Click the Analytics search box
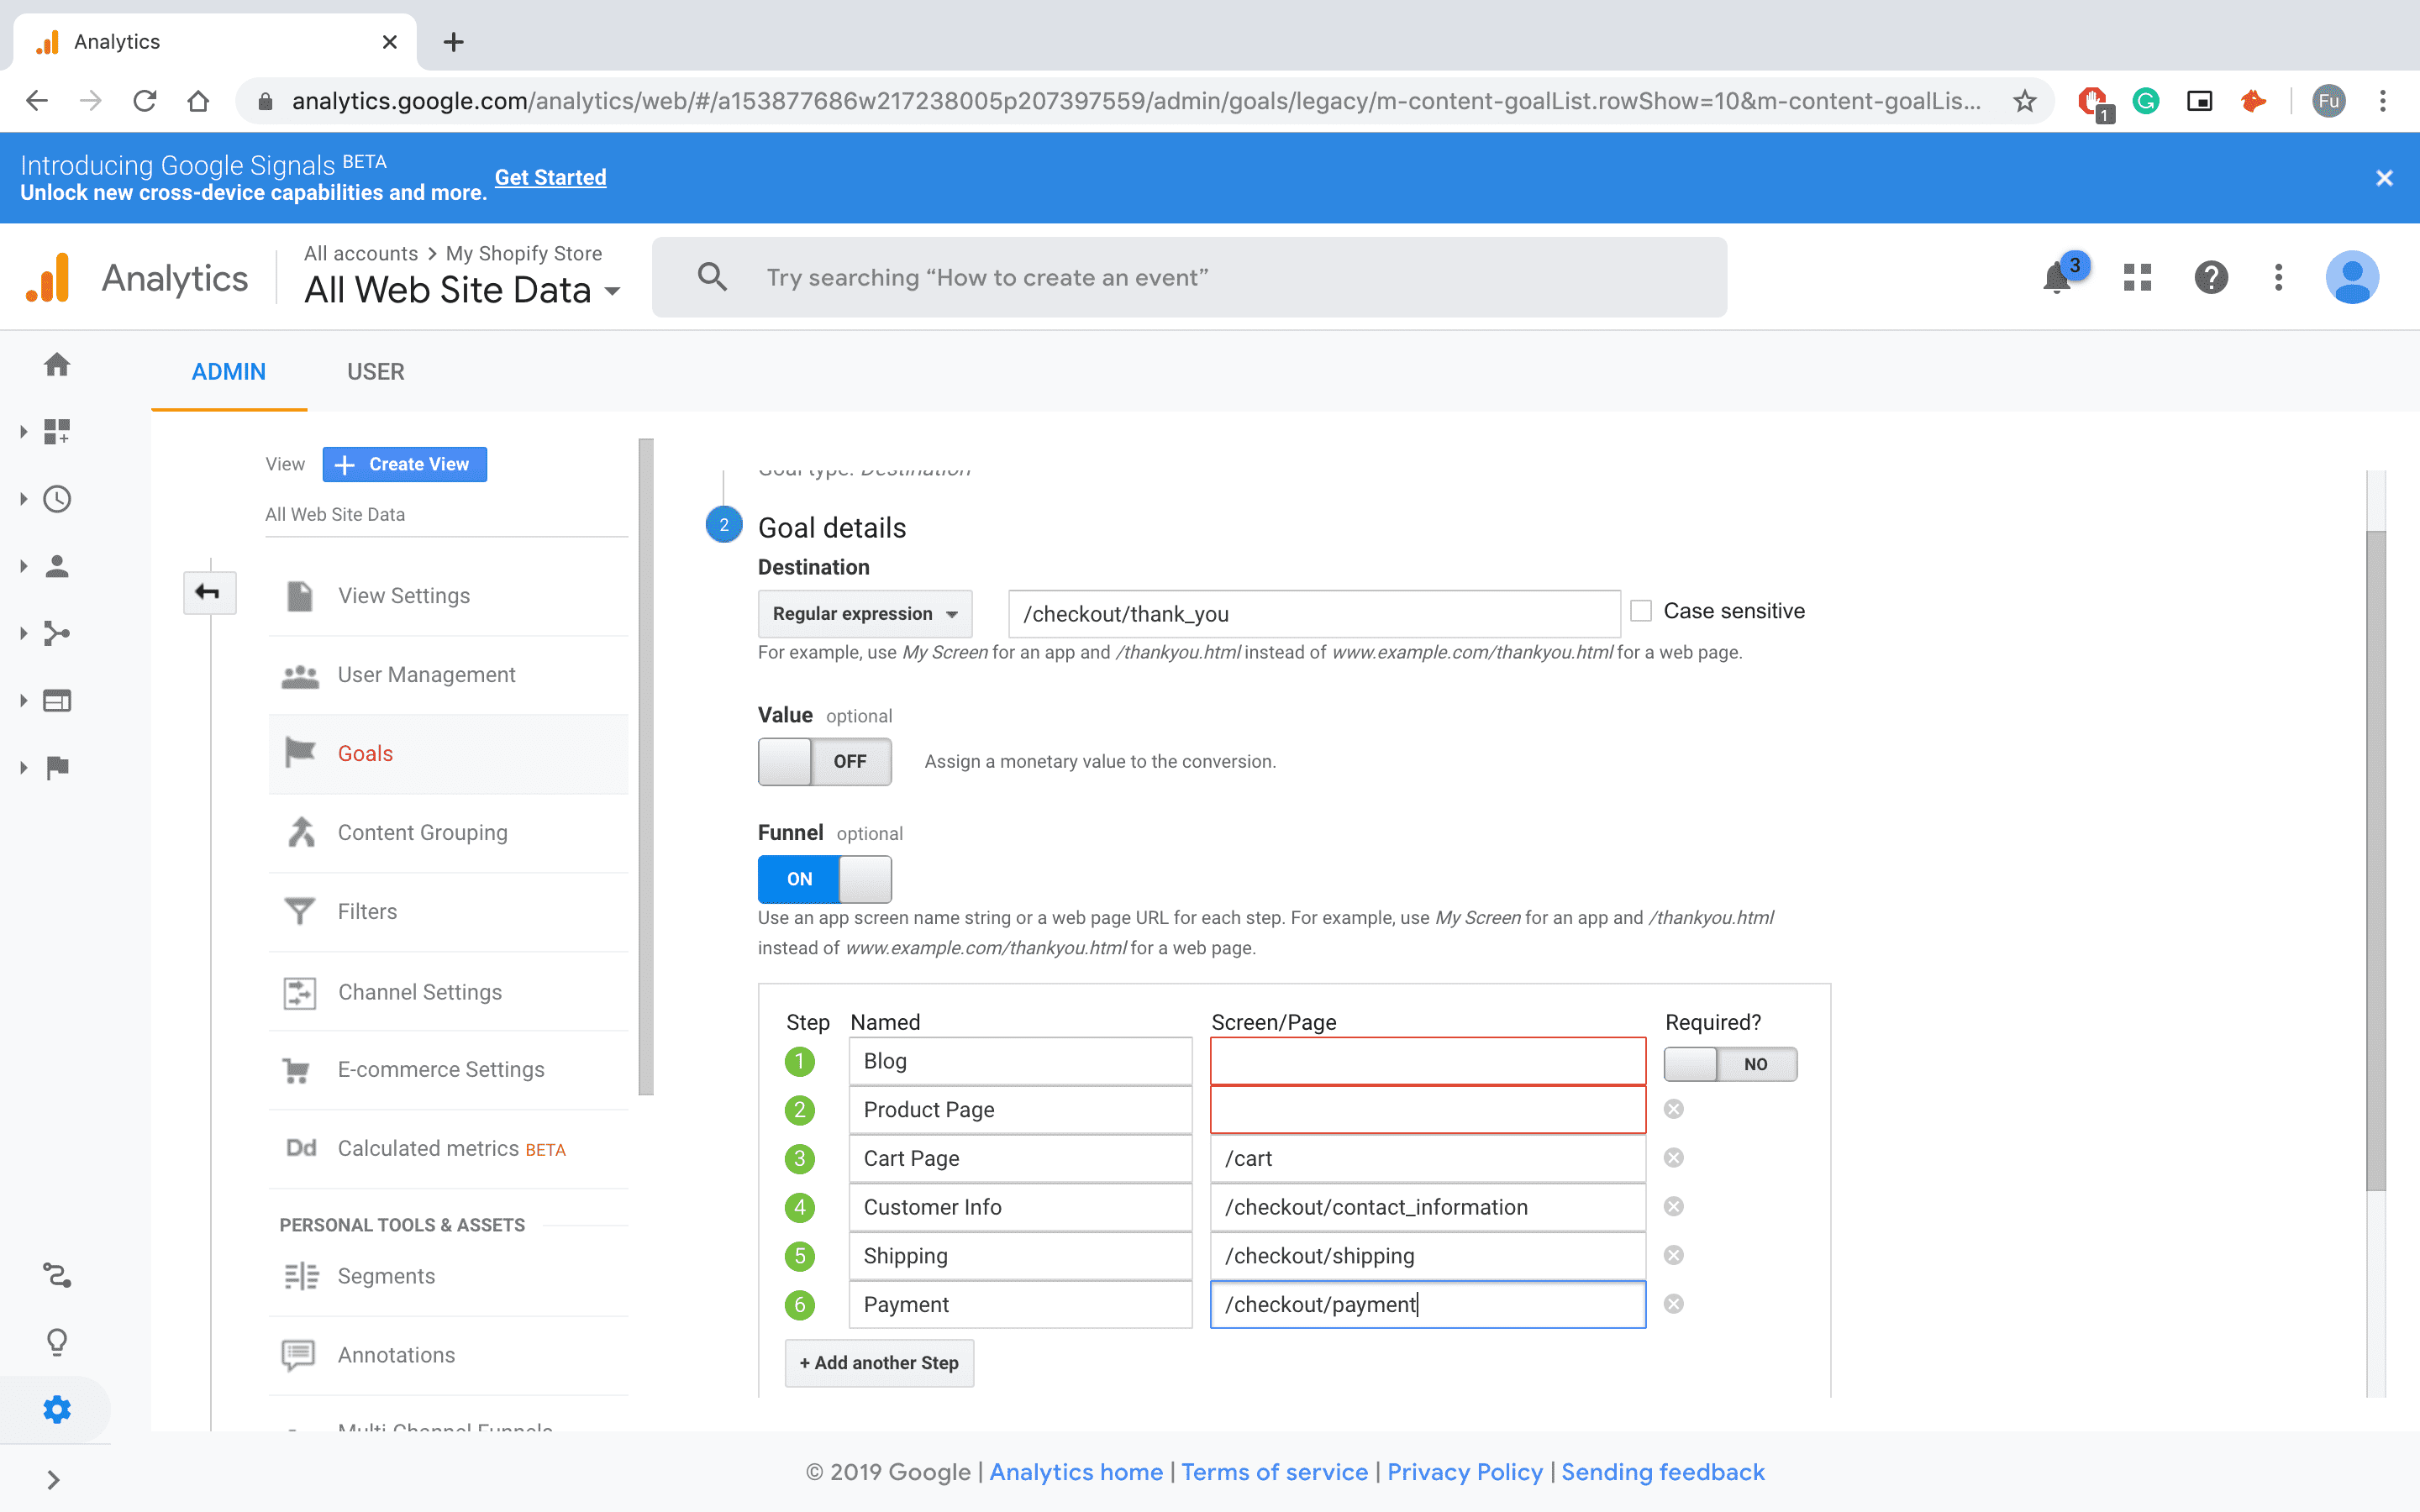This screenshot has height=1512, width=2420. (1189, 277)
